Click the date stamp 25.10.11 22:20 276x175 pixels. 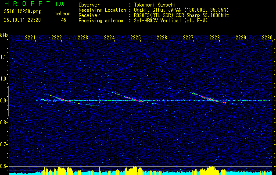pyautogui.click(x=22, y=20)
